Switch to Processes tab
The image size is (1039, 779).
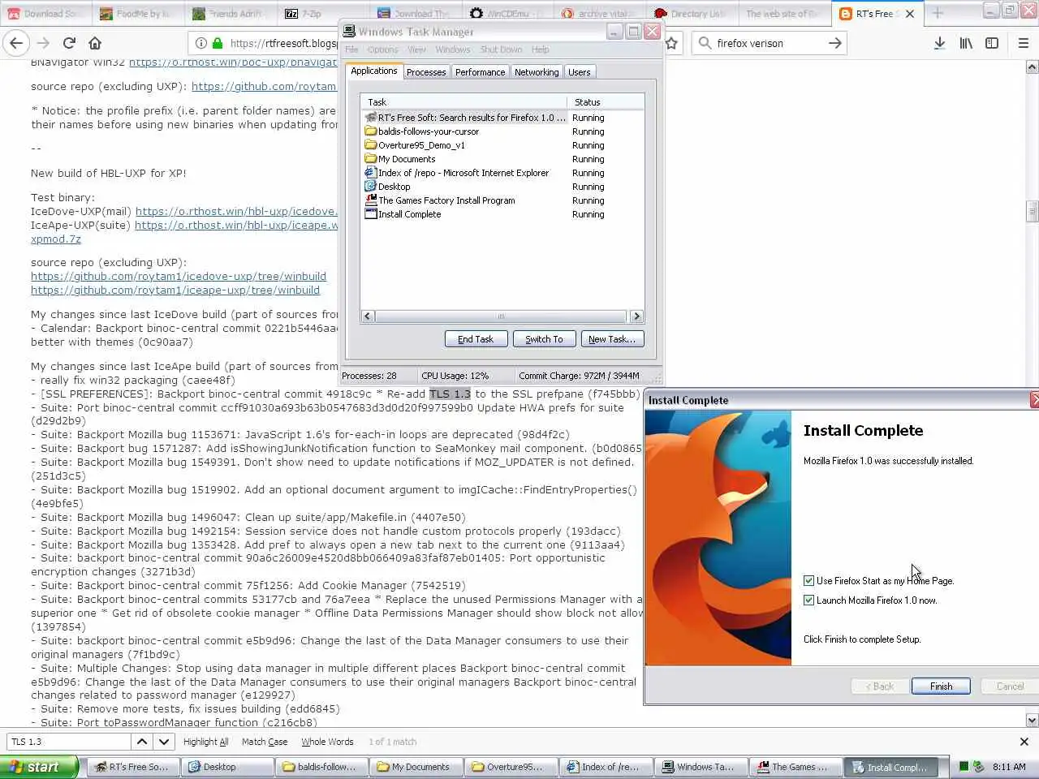tap(426, 72)
